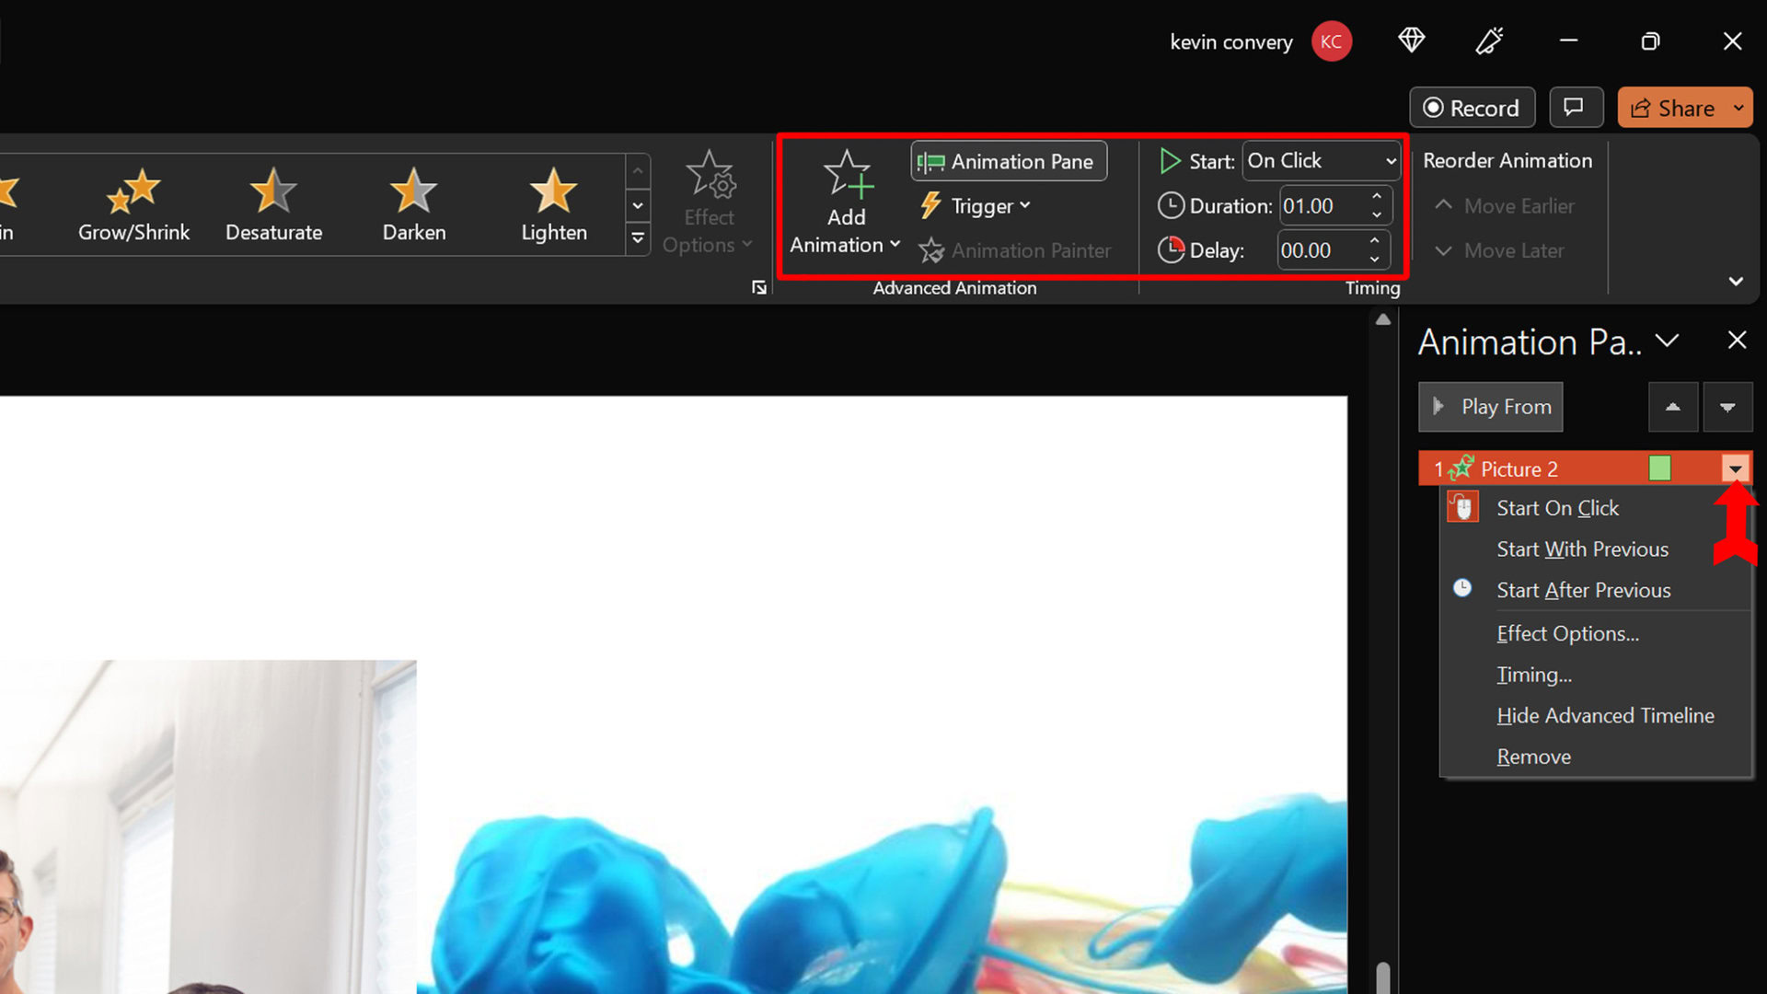The width and height of the screenshot is (1767, 994).
Task: Click Play From button
Action: (x=1489, y=405)
